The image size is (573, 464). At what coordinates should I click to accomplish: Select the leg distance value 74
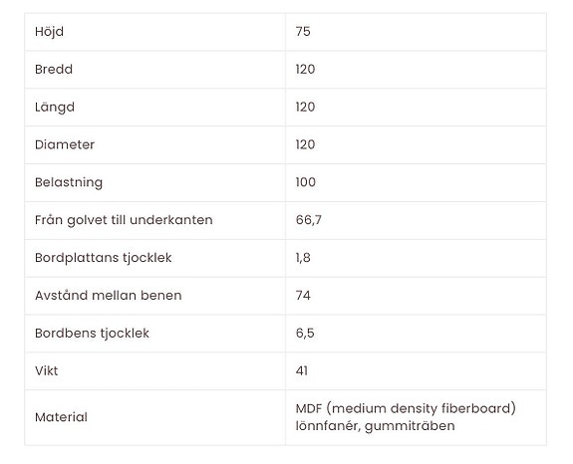[303, 296]
